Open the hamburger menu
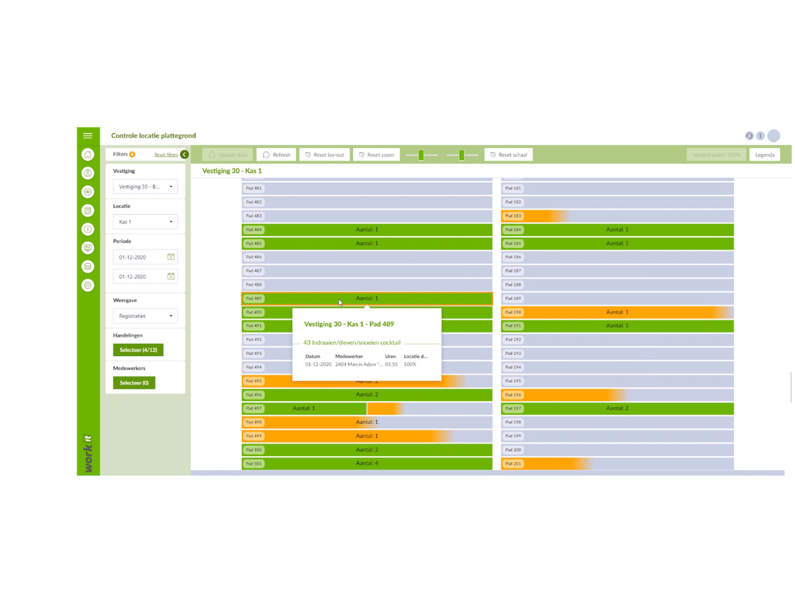This screenshot has height=604, width=795. (x=87, y=135)
